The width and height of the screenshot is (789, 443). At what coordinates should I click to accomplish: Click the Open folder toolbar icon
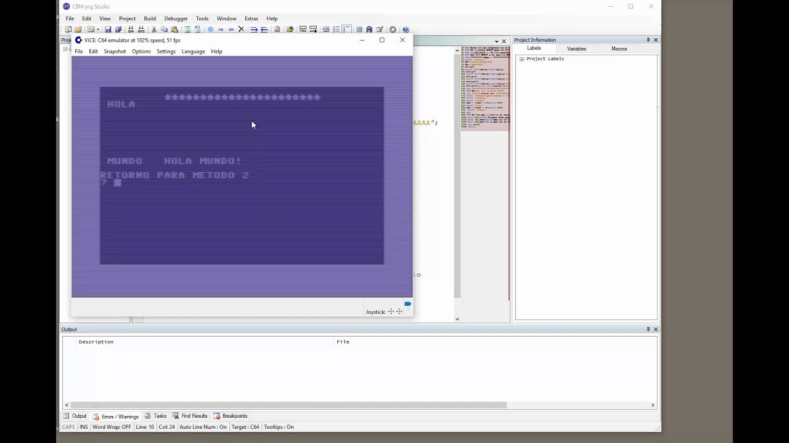click(x=78, y=30)
